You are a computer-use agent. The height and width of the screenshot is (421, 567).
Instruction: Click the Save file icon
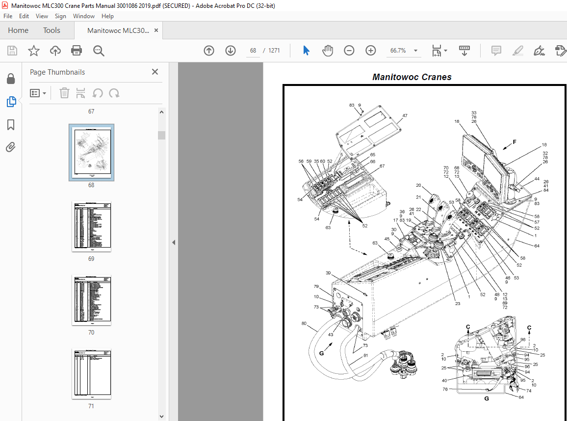12,51
